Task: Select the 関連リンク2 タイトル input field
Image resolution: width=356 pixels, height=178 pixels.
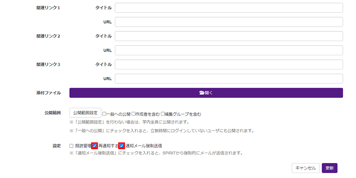Action: click(x=229, y=36)
